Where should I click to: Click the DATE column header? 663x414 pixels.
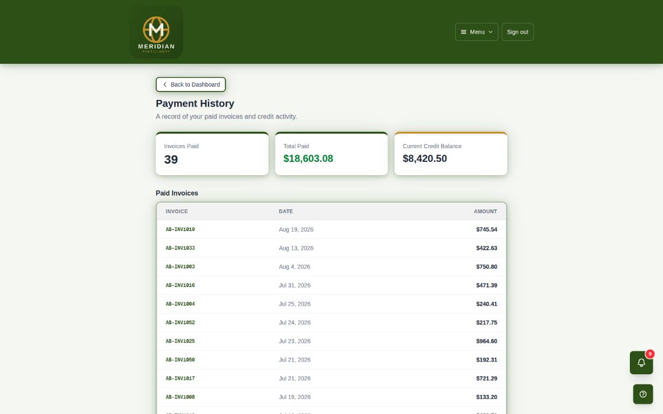(x=286, y=211)
